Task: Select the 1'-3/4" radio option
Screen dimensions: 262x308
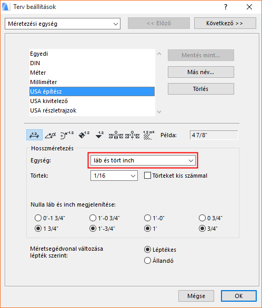Action: (93, 229)
